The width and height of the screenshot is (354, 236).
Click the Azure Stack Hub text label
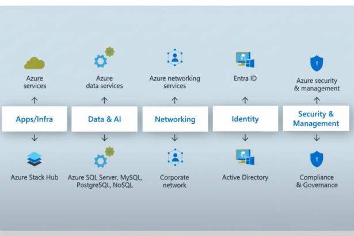pyautogui.click(x=35, y=177)
